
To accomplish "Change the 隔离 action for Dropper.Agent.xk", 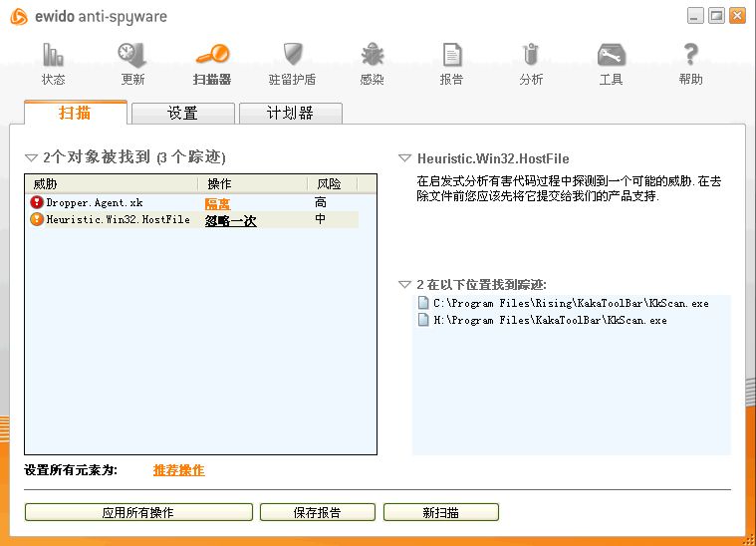I will pyautogui.click(x=217, y=204).
